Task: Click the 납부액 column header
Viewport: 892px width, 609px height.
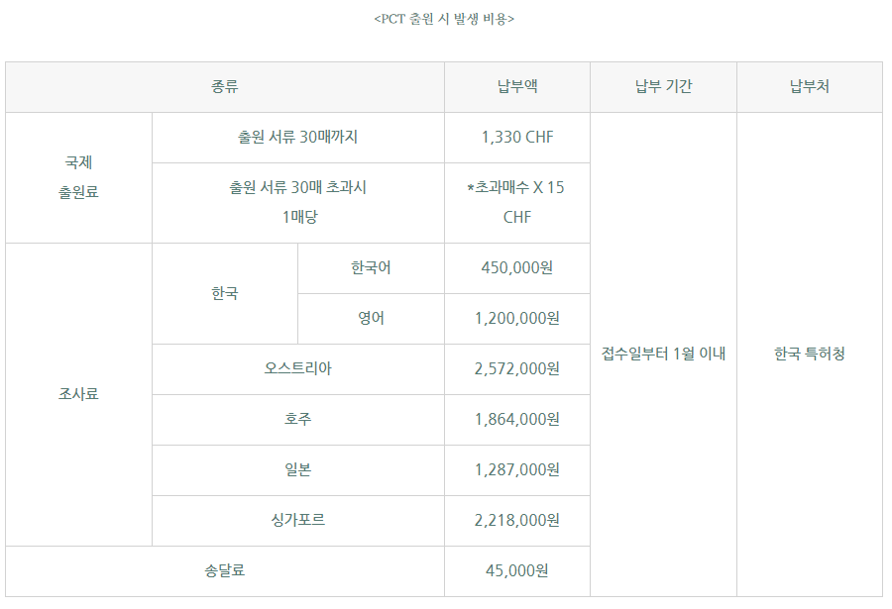Action: point(517,87)
